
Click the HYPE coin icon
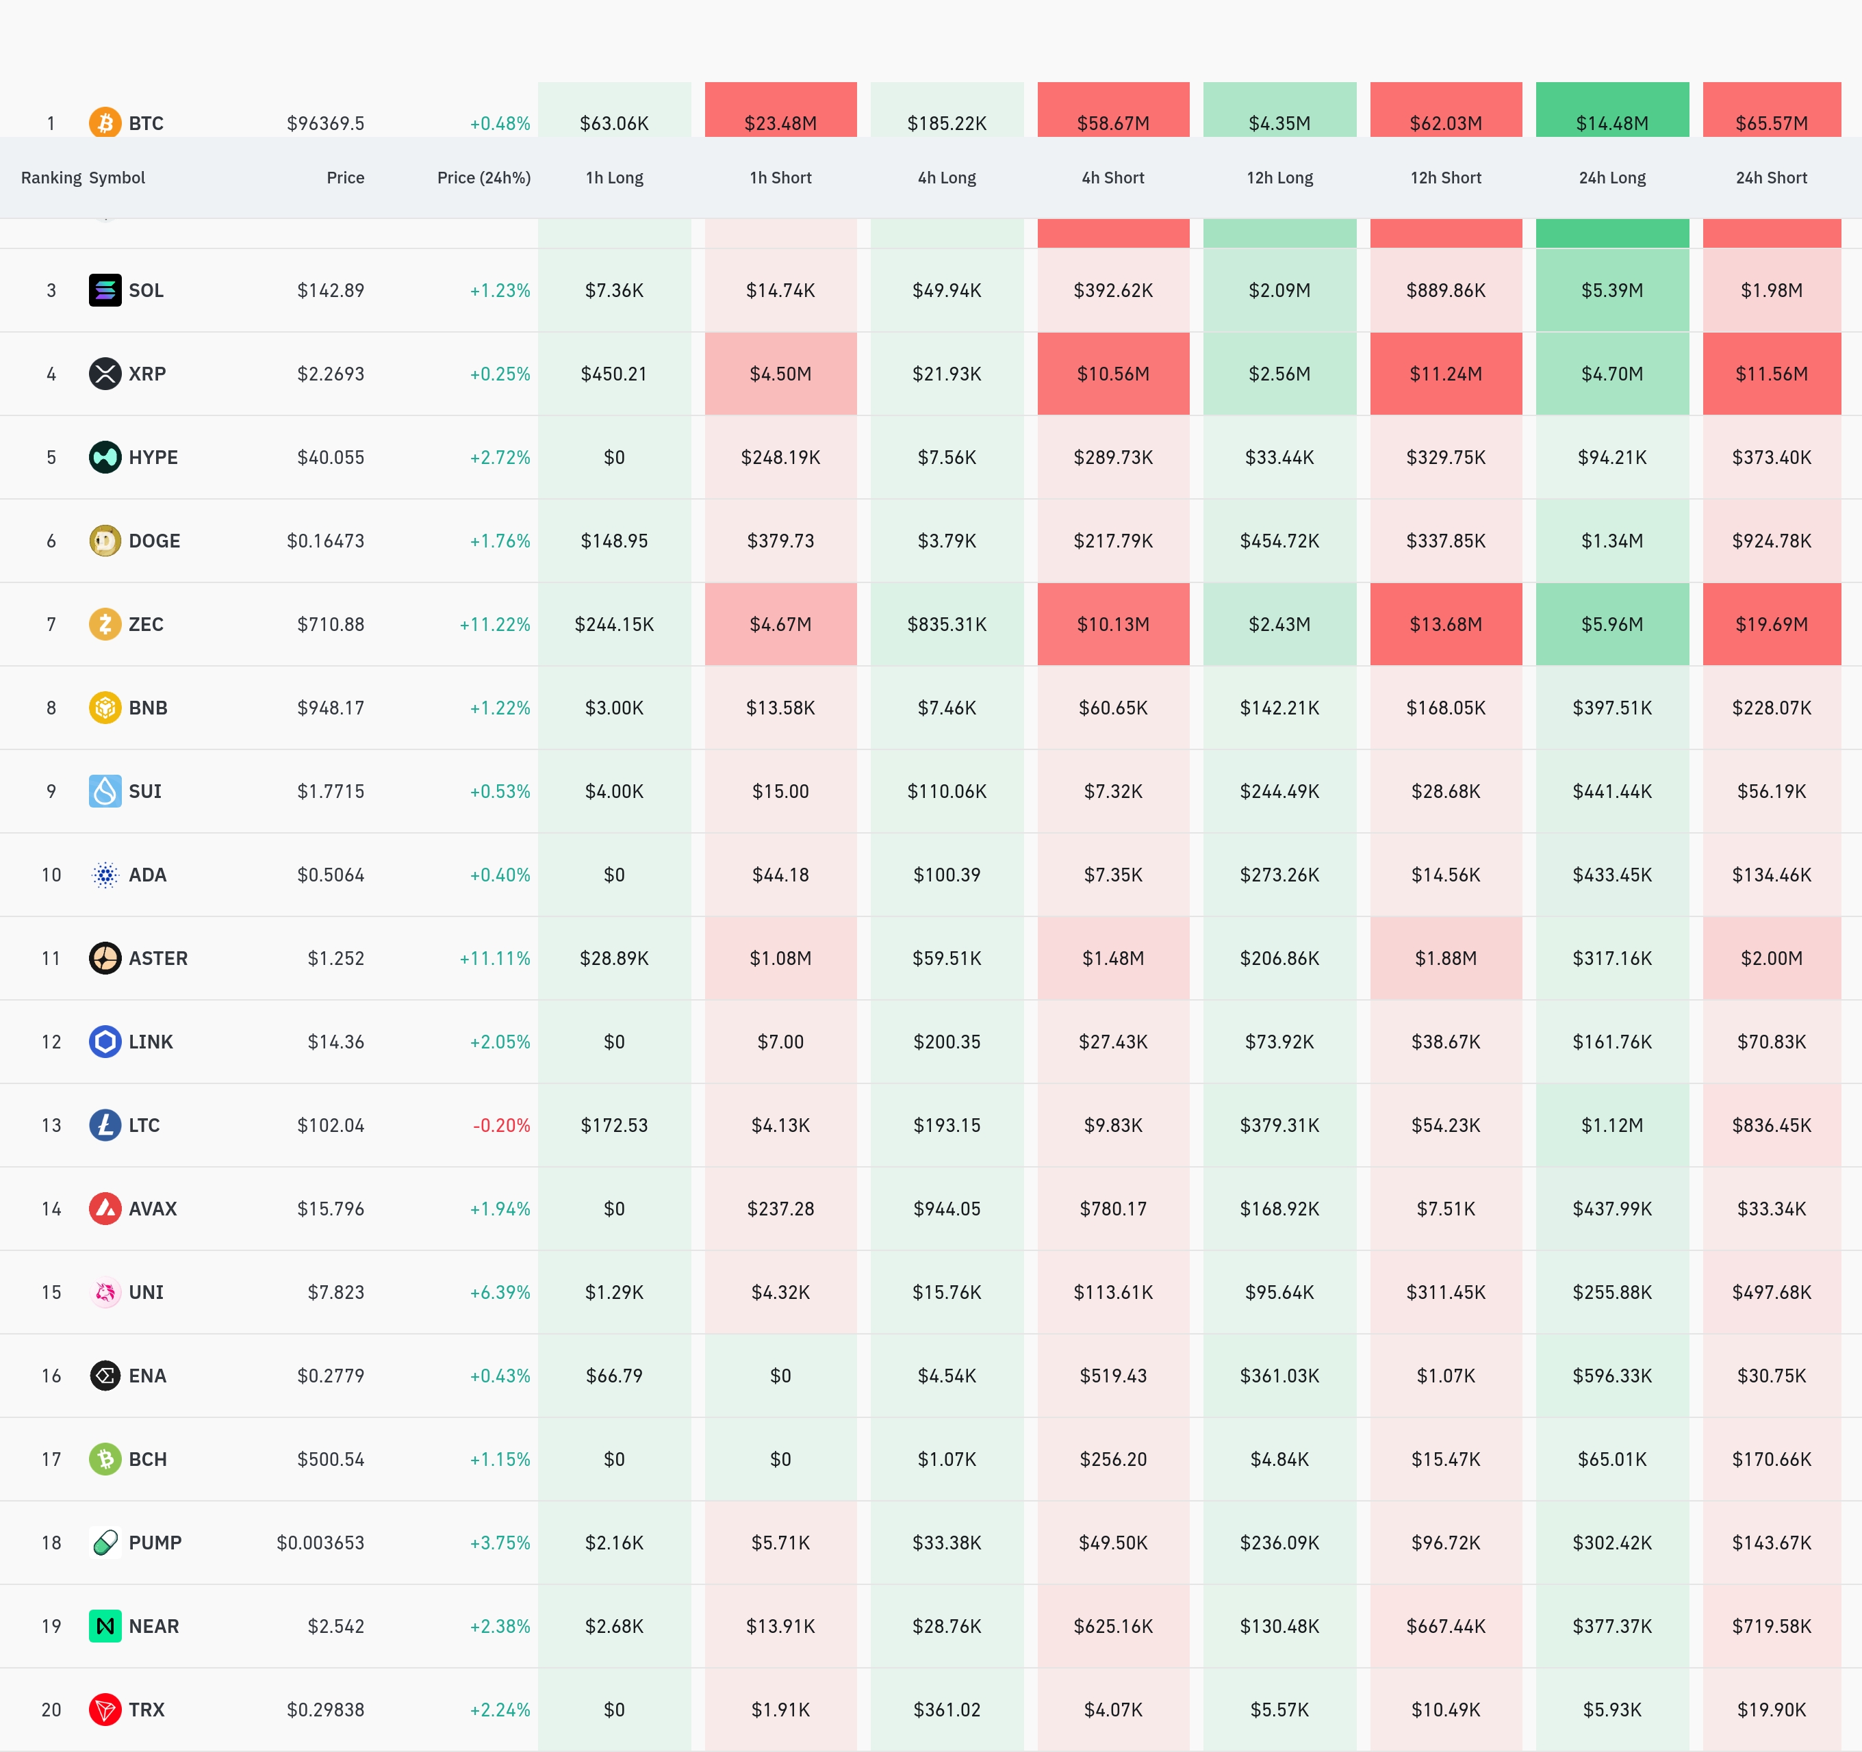click(x=105, y=457)
